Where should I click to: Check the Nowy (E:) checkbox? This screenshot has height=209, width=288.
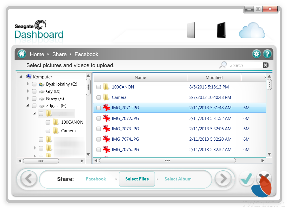tap(34, 99)
